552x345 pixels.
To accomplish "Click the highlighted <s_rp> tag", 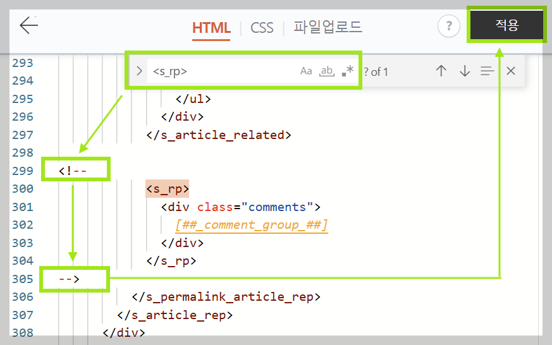I will pyautogui.click(x=167, y=189).
